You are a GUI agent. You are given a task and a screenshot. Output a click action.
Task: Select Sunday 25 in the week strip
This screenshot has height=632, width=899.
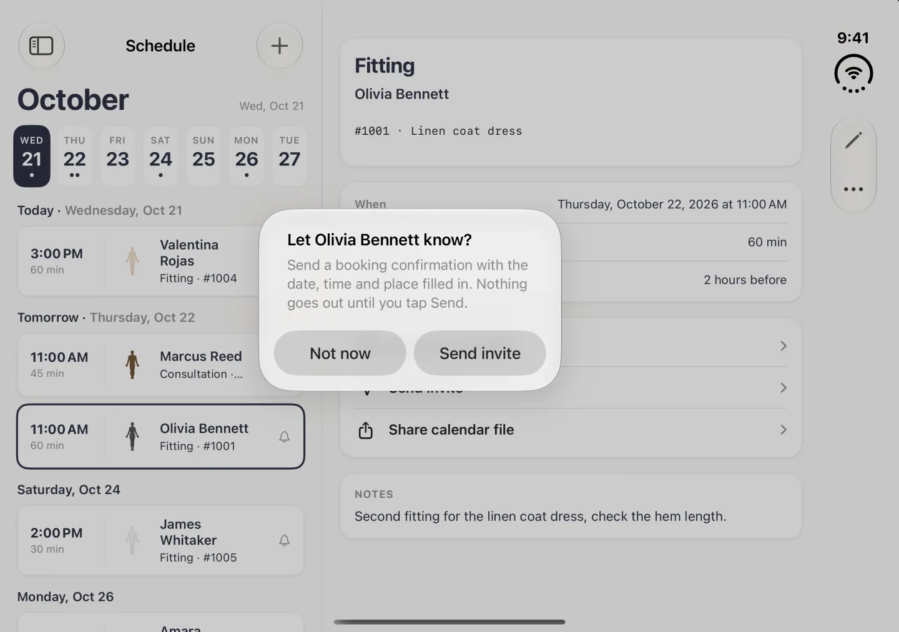click(x=204, y=156)
